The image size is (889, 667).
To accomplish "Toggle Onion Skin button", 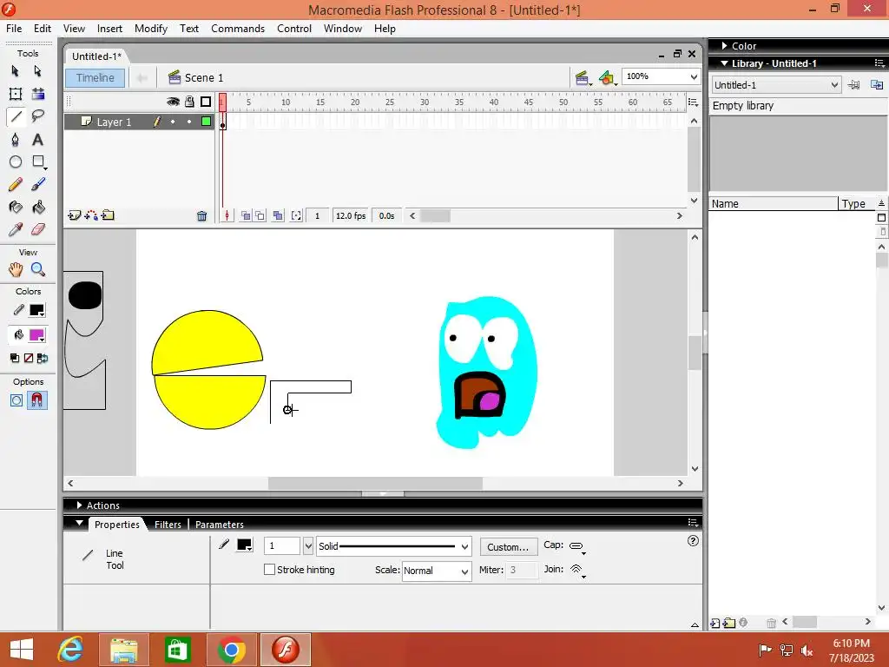I will click(x=246, y=215).
